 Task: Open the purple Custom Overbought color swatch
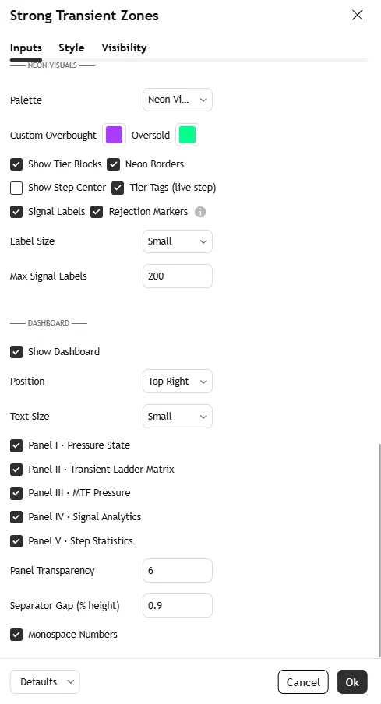pos(114,135)
